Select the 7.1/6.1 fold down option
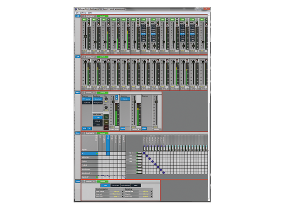The height and width of the screenshot is (209, 284). pos(98,118)
